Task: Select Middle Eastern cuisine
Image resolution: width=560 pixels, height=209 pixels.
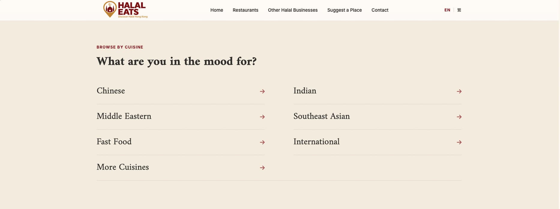Action: pyautogui.click(x=181, y=117)
